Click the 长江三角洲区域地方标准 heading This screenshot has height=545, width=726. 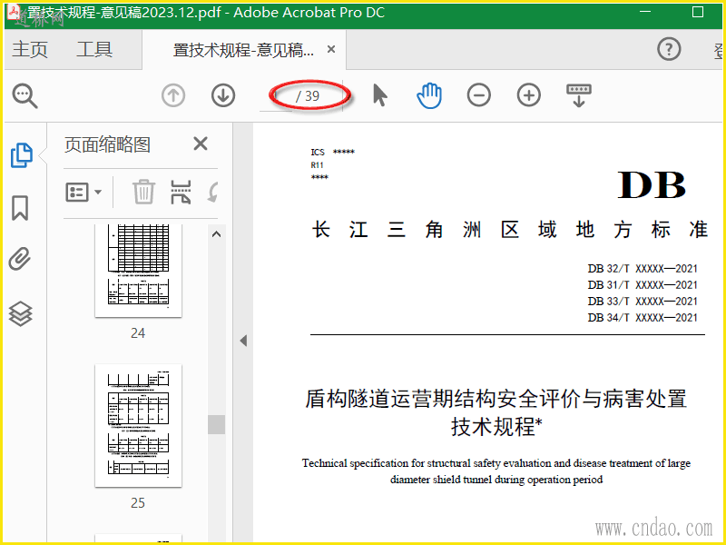click(510, 230)
